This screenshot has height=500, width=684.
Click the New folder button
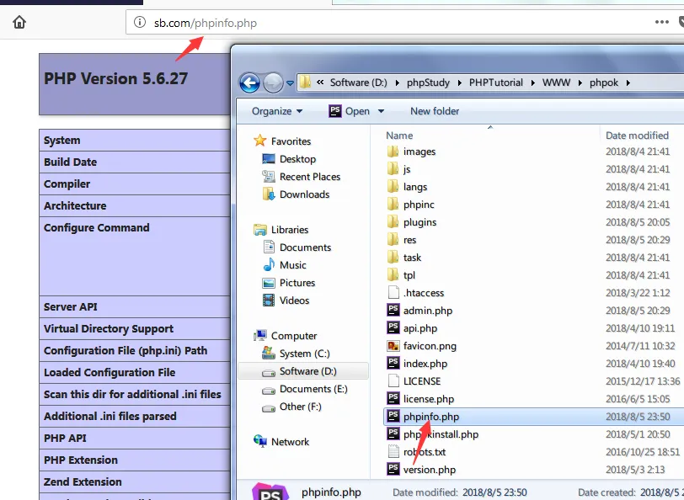[435, 111]
